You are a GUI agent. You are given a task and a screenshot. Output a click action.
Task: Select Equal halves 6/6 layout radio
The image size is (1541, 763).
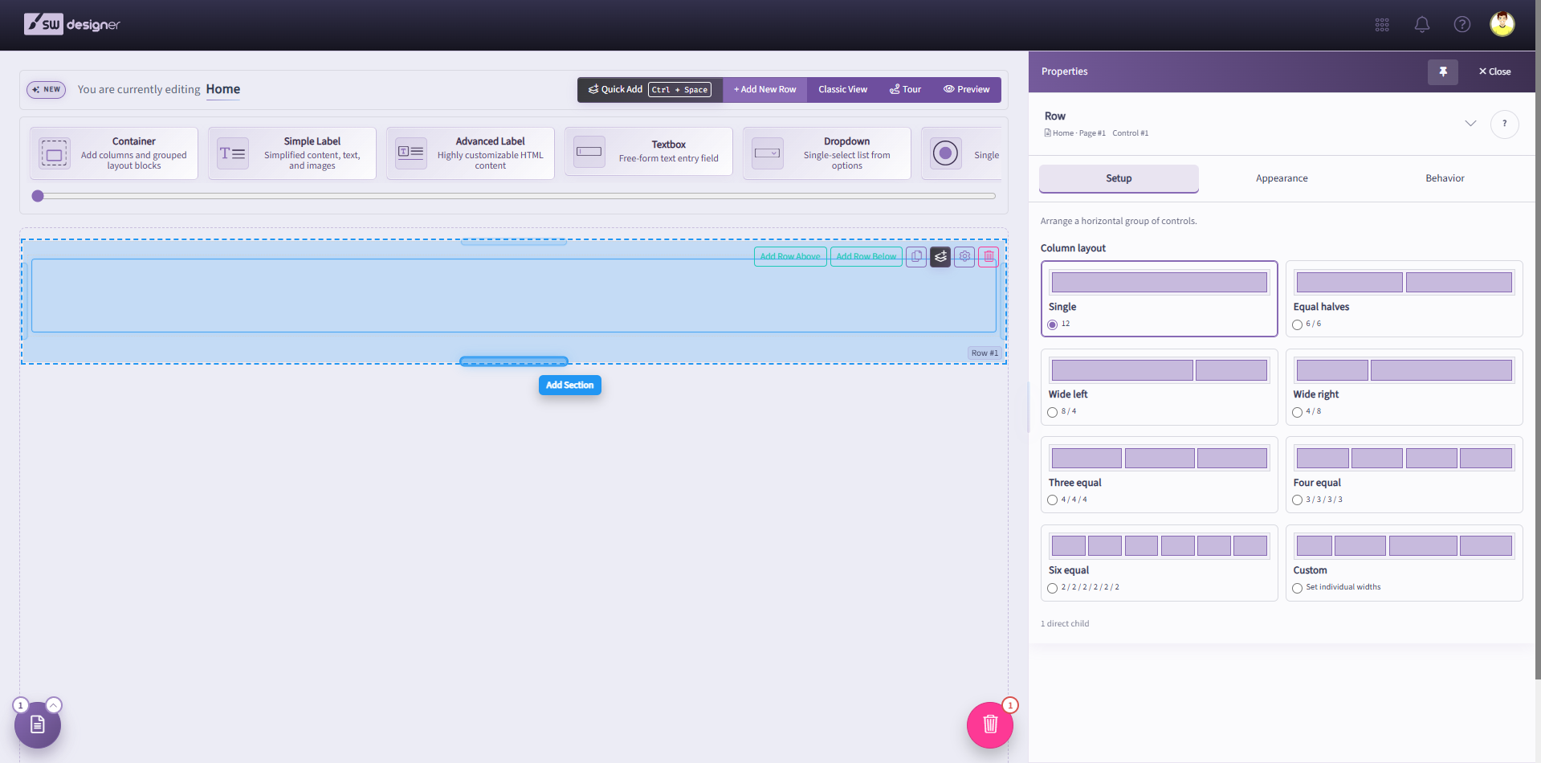tap(1297, 324)
